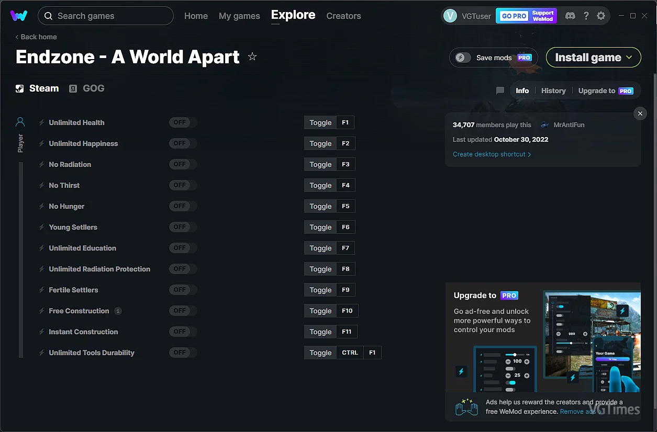Toggle Free Construction switch
This screenshot has width=657, height=432.
click(x=183, y=311)
